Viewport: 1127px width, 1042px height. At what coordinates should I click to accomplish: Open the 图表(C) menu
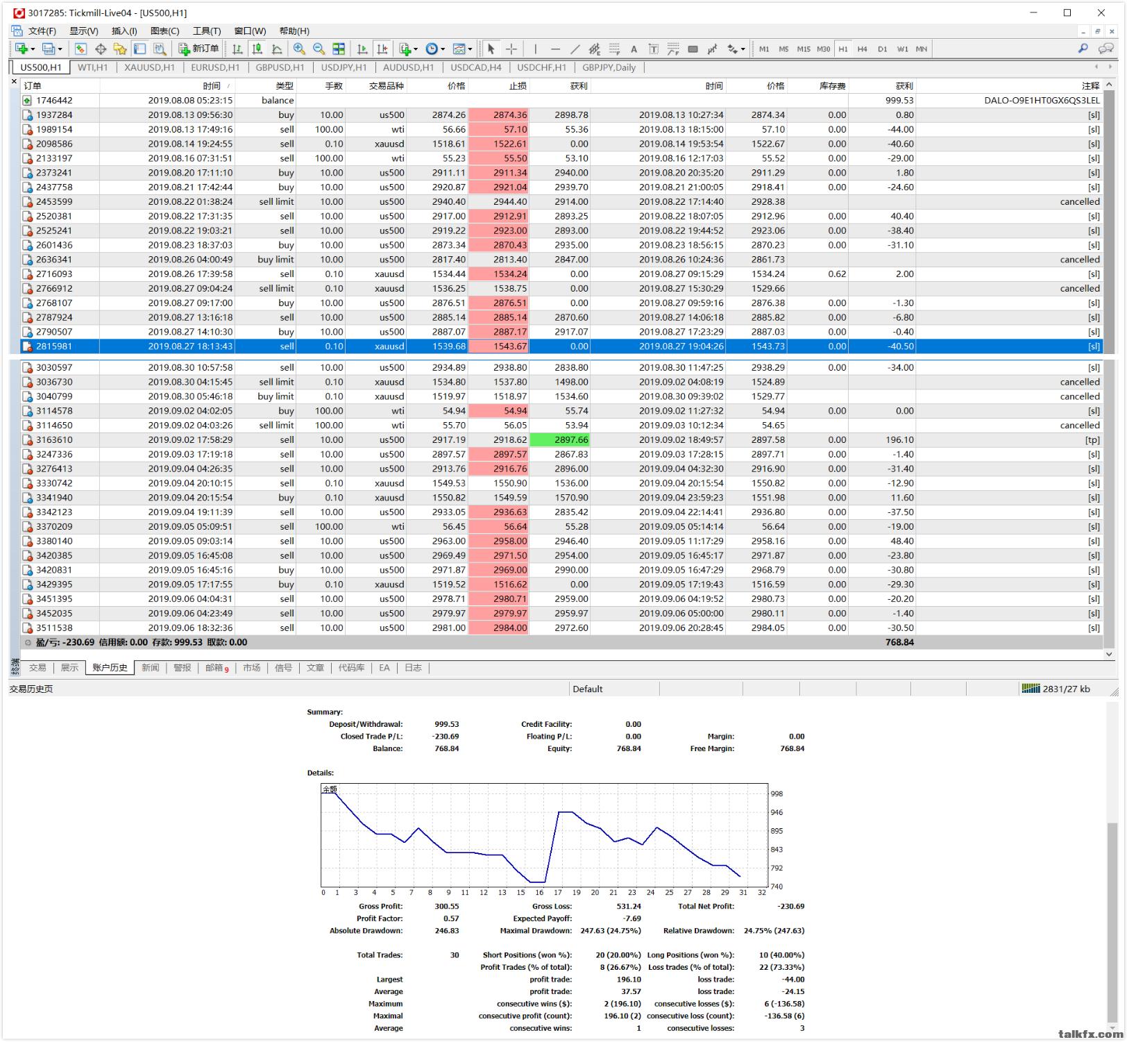pos(164,31)
